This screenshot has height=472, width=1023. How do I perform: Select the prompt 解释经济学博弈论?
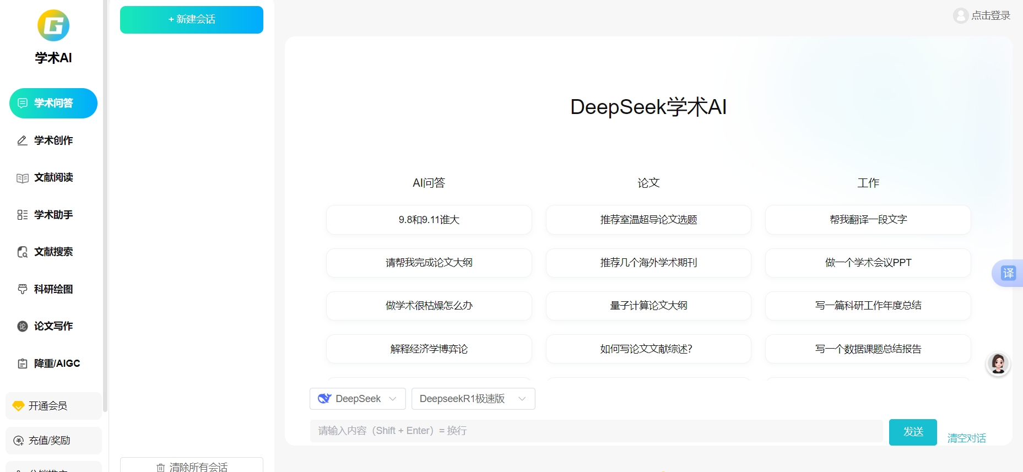(429, 349)
